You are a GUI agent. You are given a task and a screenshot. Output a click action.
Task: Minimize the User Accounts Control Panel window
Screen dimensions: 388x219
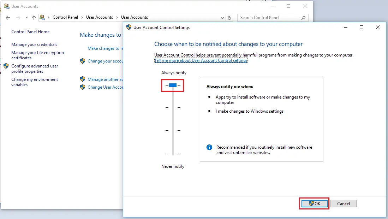click(x=273, y=6)
